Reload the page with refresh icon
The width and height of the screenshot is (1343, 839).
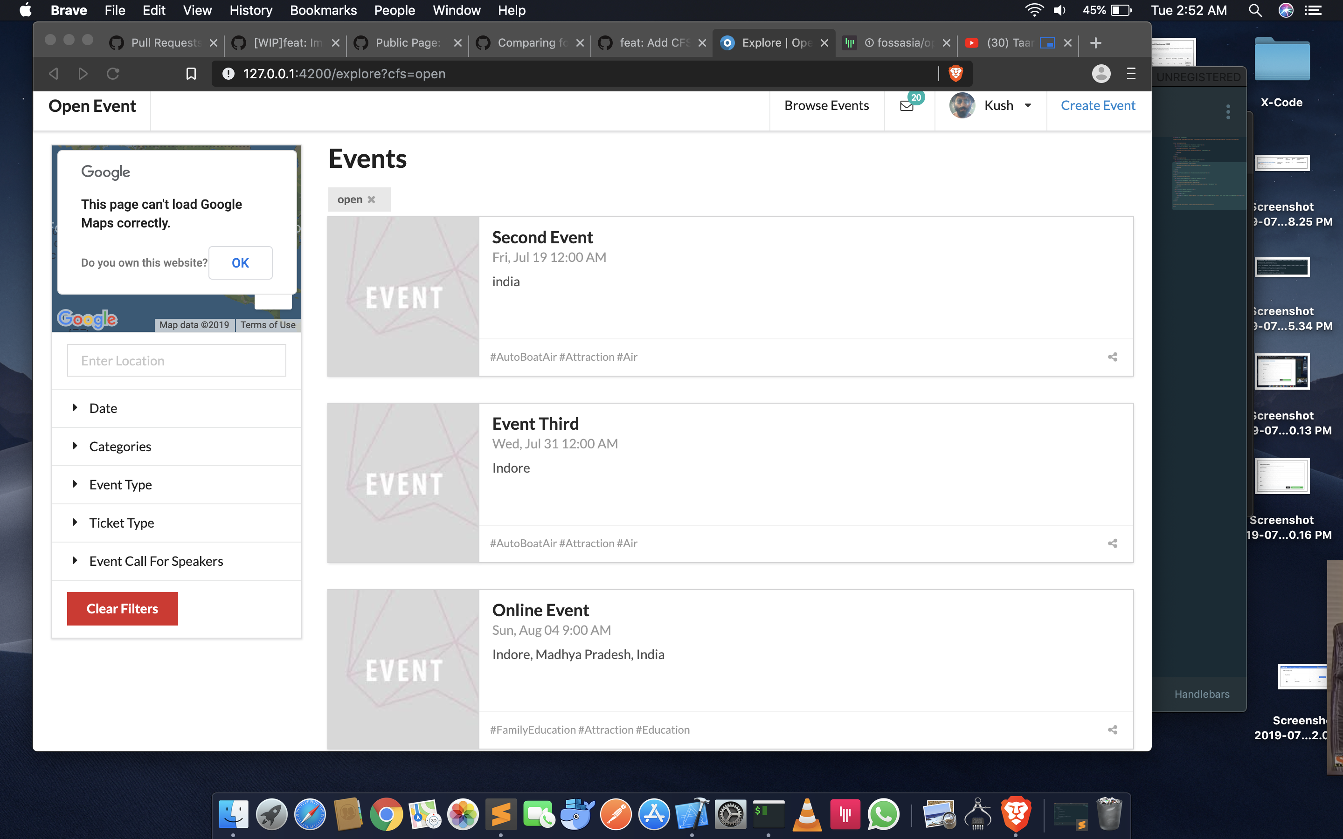[113, 74]
